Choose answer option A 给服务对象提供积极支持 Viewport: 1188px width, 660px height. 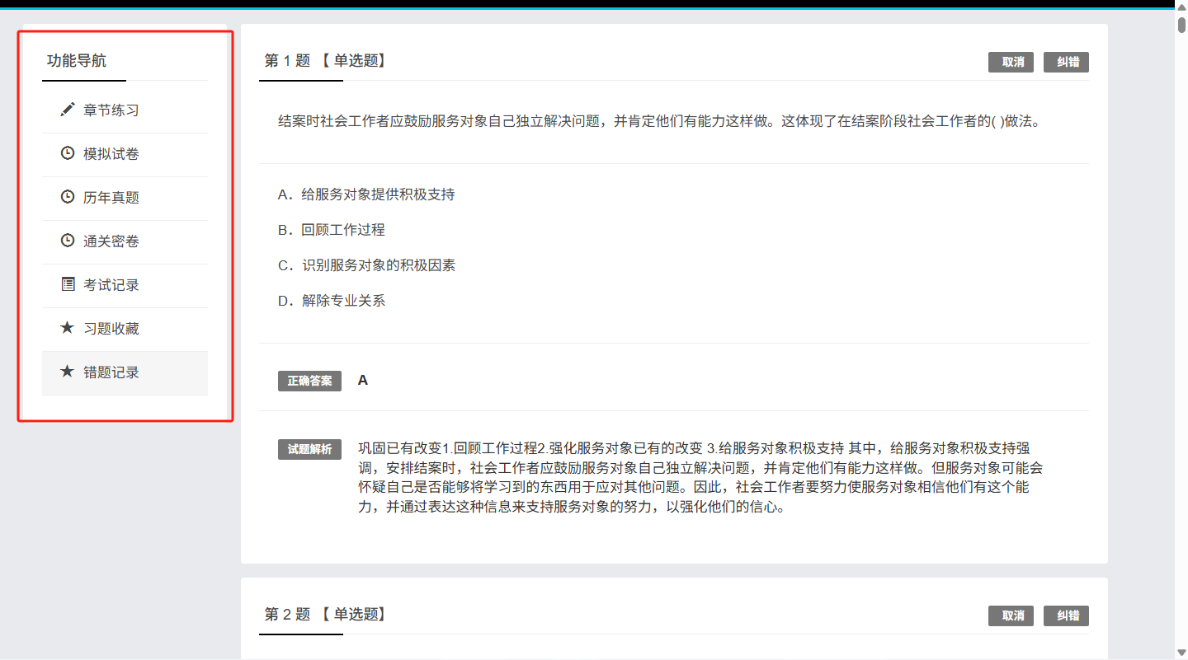(366, 194)
